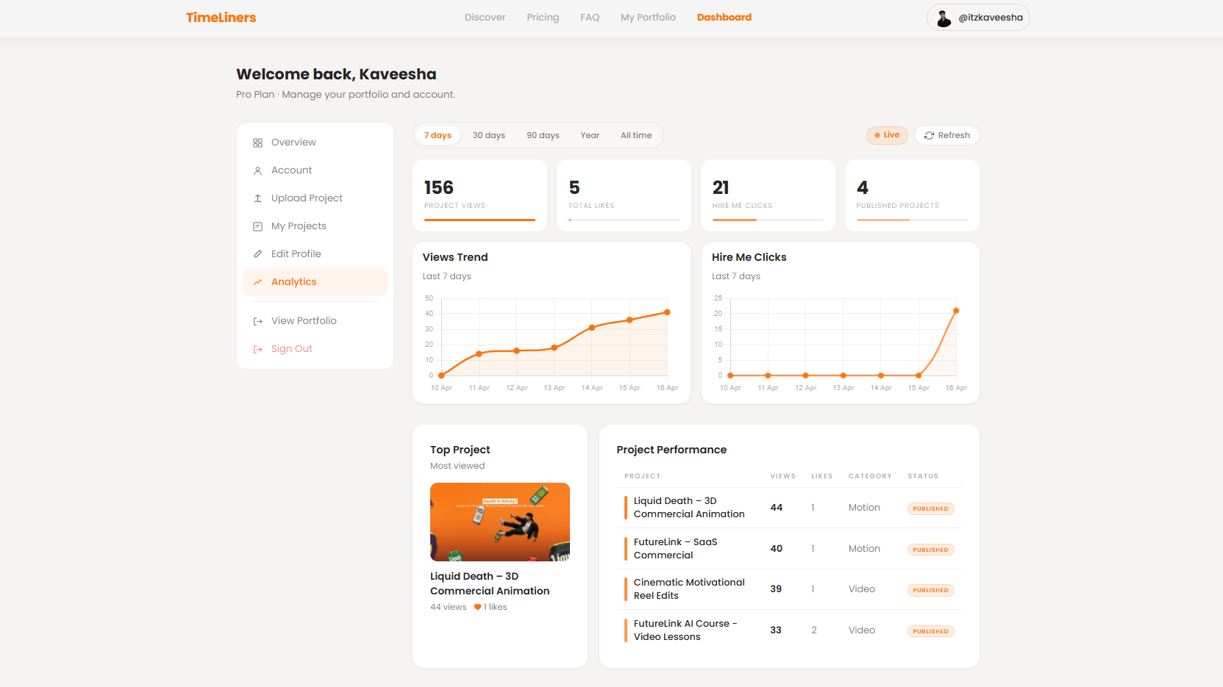Switch to the 90 days range
The image size is (1223, 687).
click(543, 135)
